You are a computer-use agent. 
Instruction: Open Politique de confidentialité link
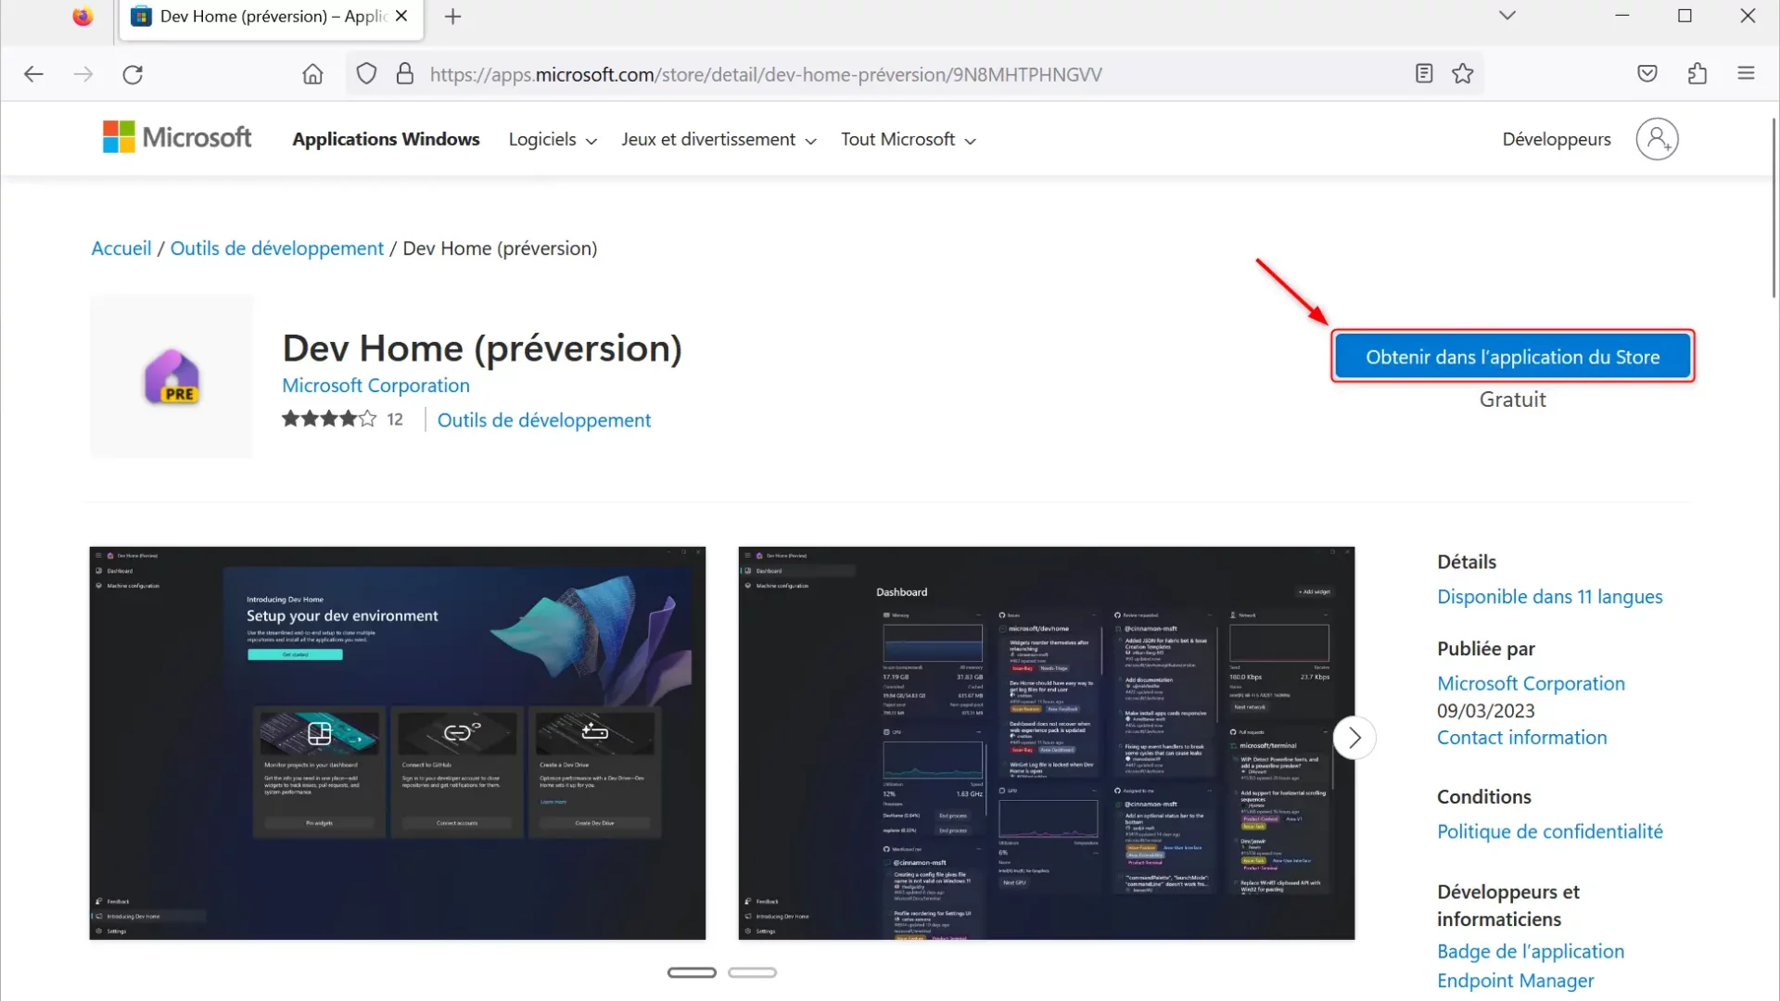pos(1549,831)
